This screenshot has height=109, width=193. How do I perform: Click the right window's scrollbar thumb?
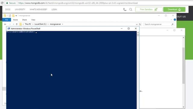pyautogui.click(x=184, y=65)
